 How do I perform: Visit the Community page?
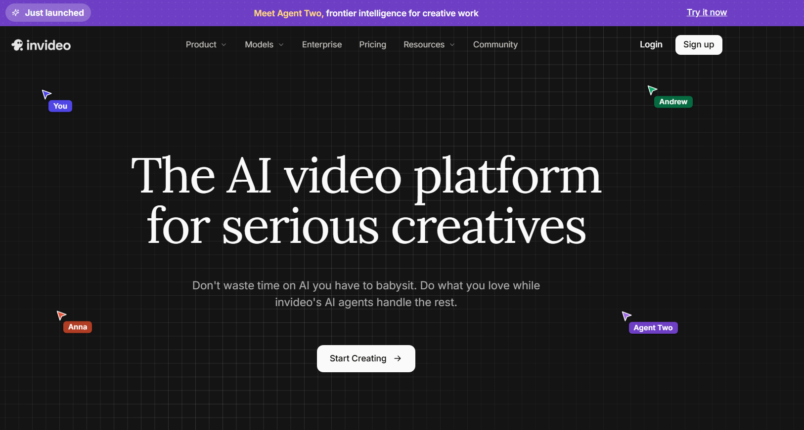pos(495,44)
